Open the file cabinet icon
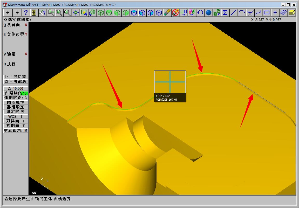299x208 pixels. (x=34, y=12)
